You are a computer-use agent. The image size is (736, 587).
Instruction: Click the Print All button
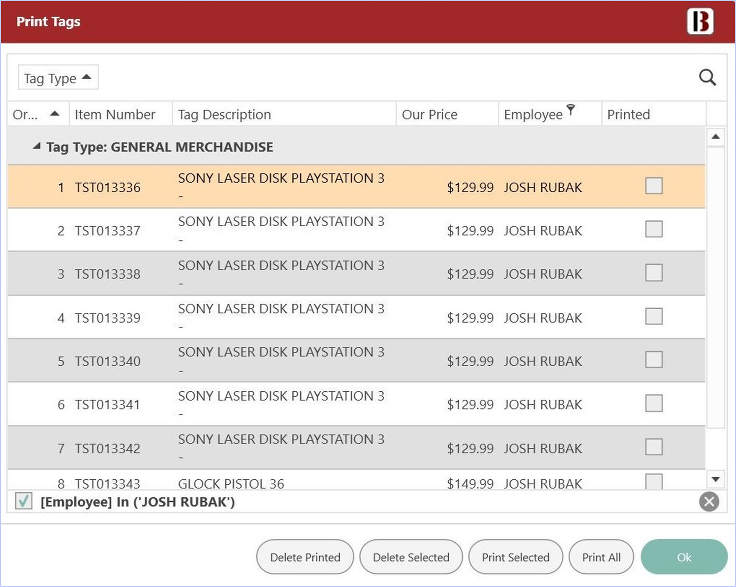601,557
